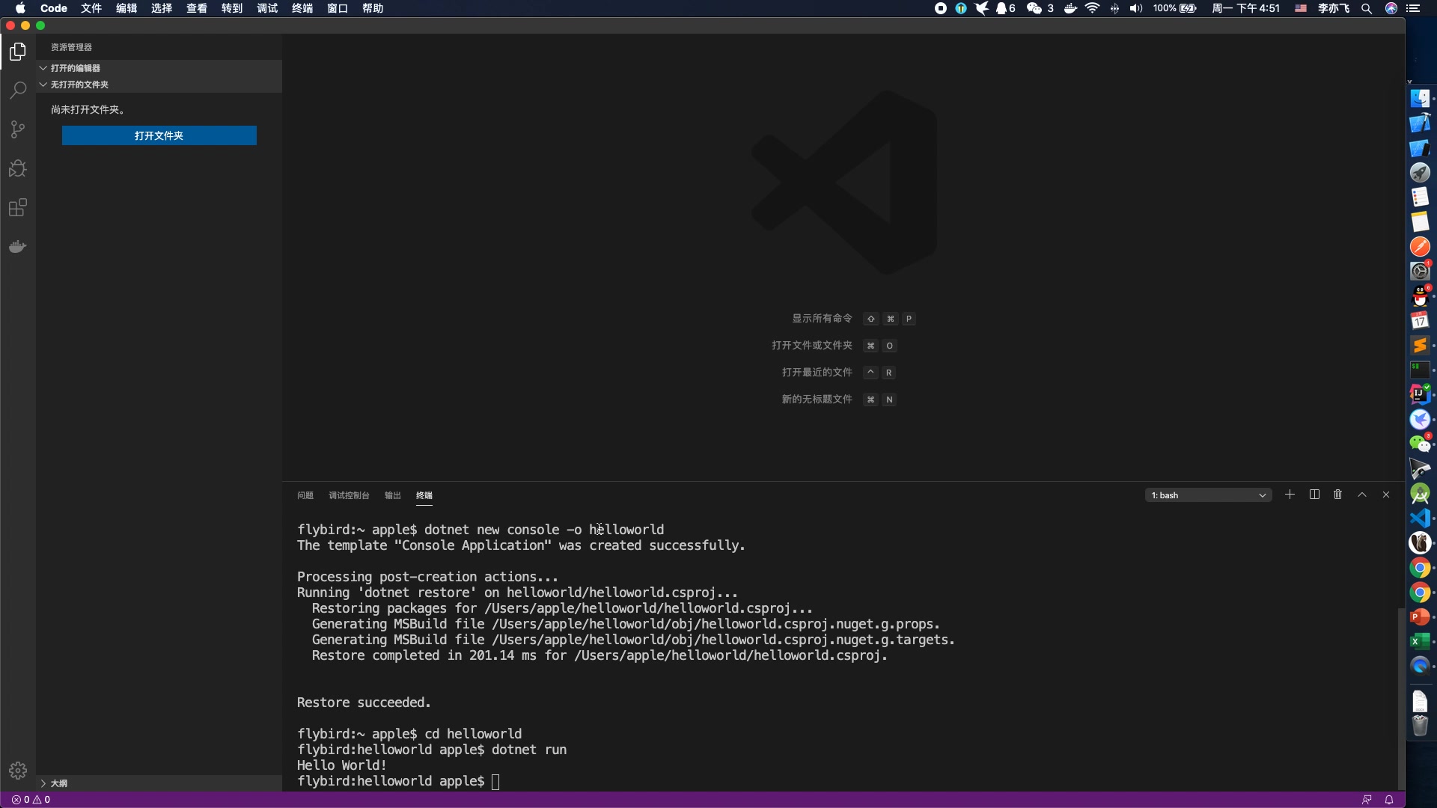Create a new terminal with plus icon

1290,495
